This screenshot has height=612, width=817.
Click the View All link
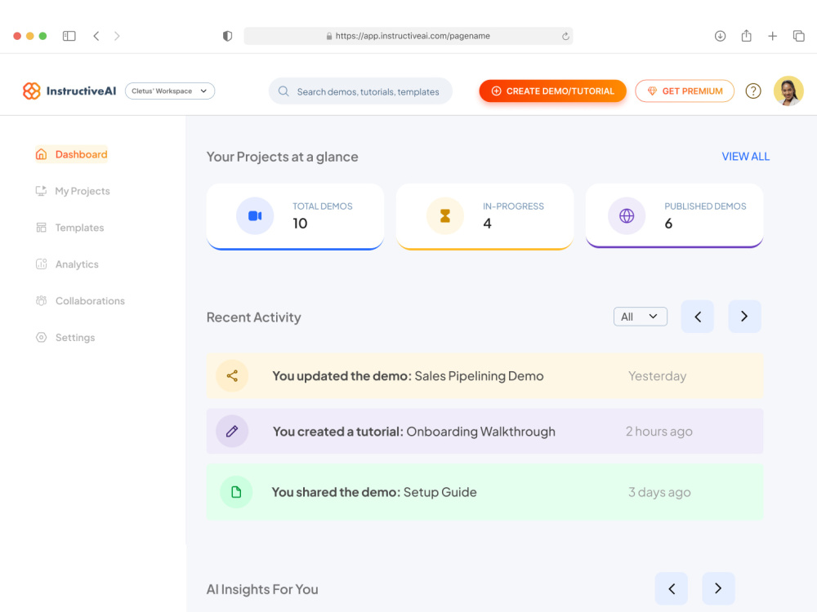[x=745, y=157]
